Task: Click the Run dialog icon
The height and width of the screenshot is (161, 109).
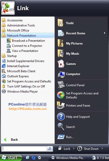Action: (61, 137)
